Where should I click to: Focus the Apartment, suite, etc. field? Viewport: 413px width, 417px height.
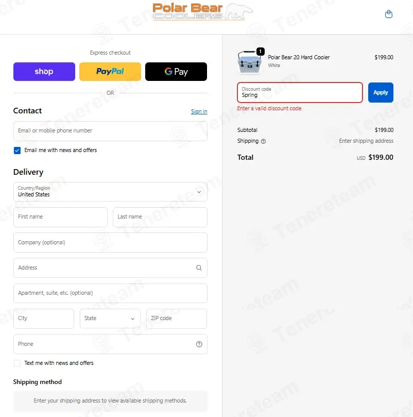[x=110, y=293]
